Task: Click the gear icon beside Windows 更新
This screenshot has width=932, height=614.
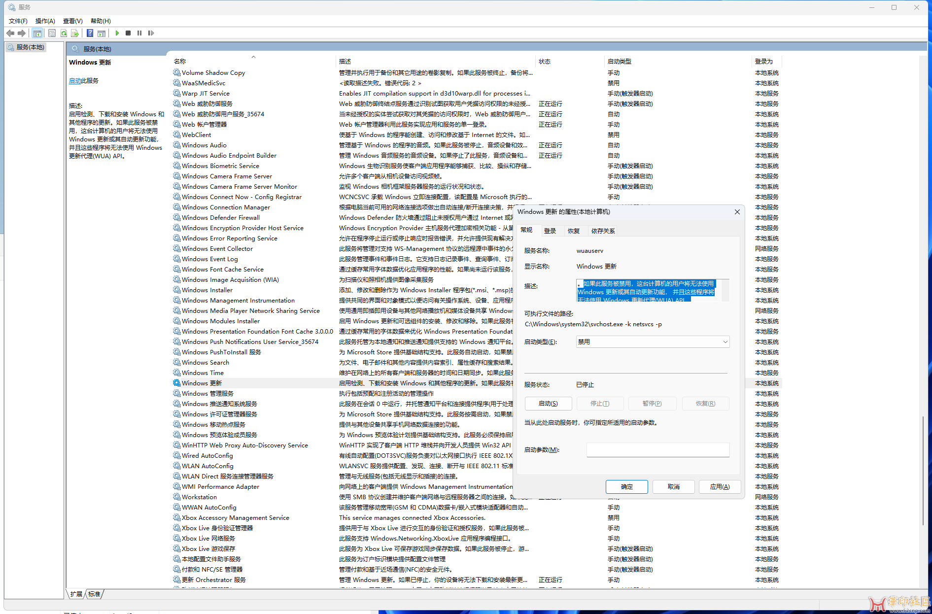Action: pyautogui.click(x=176, y=383)
